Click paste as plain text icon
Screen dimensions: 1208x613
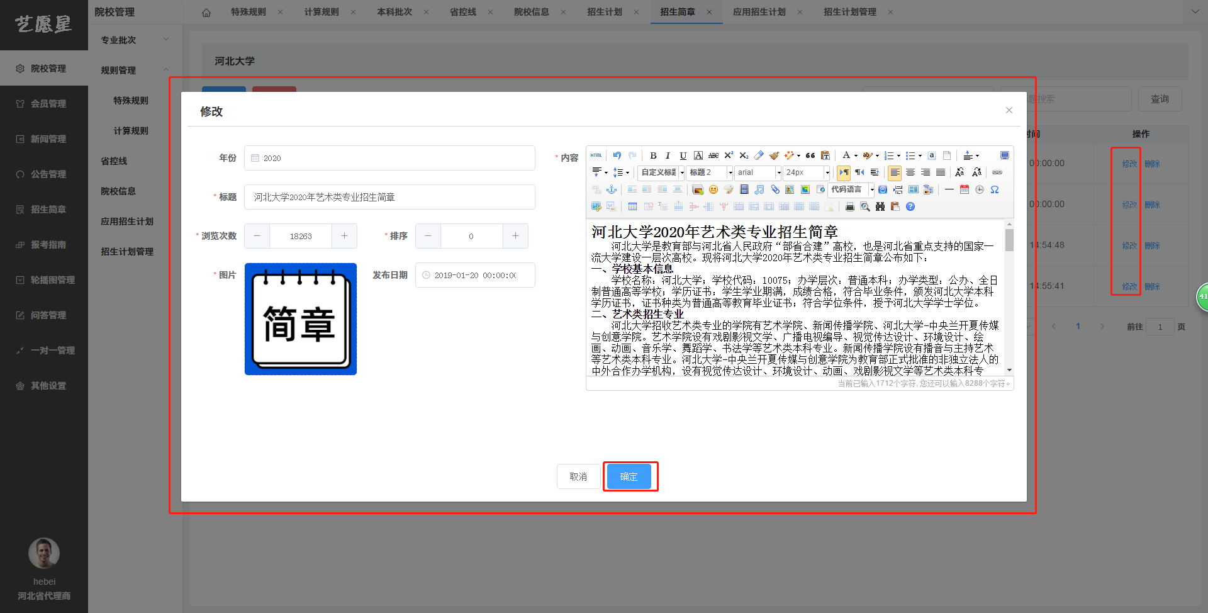[x=825, y=155]
